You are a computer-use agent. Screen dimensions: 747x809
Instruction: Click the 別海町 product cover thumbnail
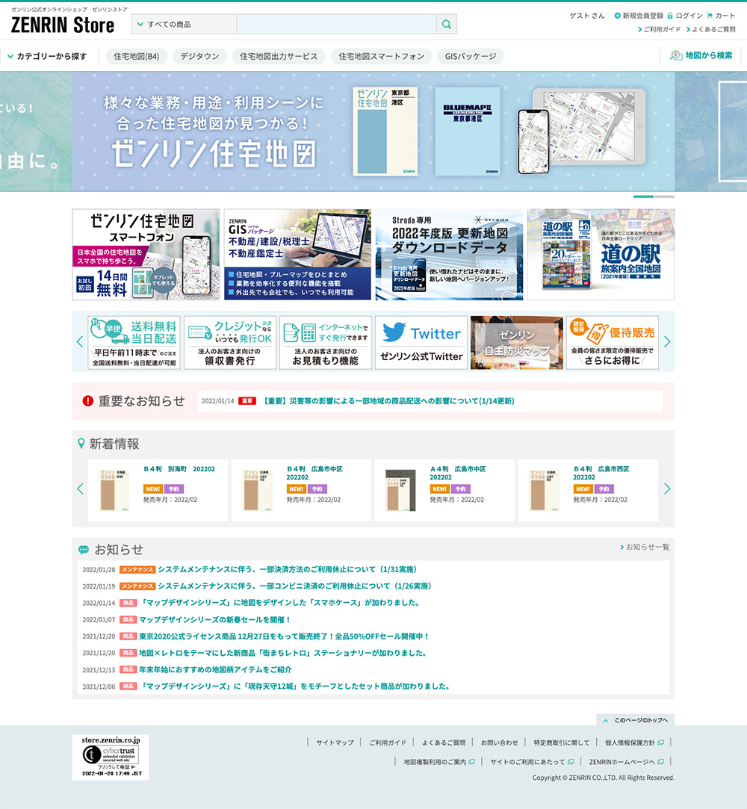114,490
